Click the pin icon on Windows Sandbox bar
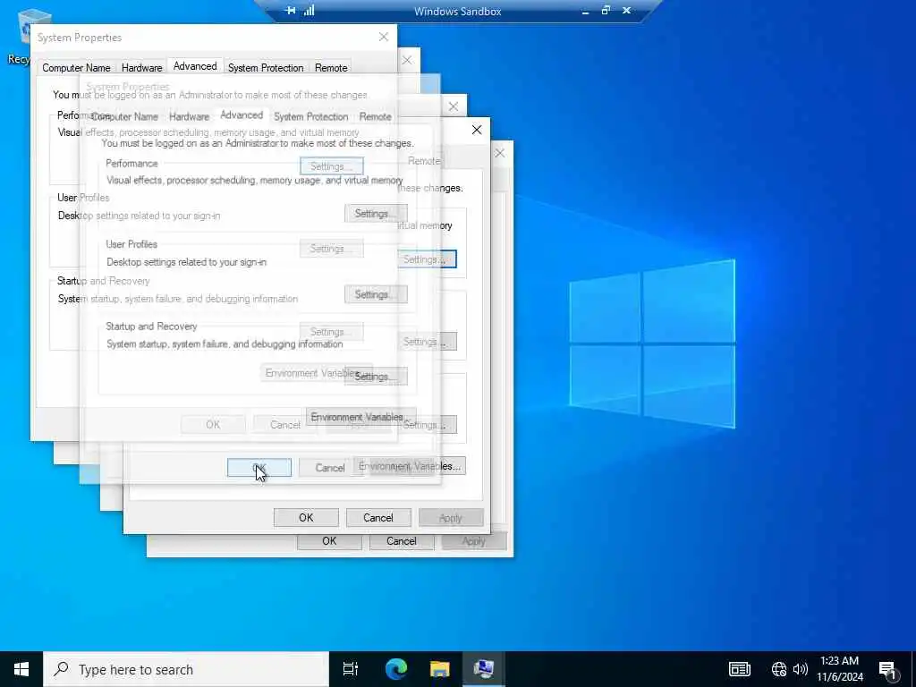The height and width of the screenshot is (687, 916). pyautogui.click(x=291, y=11)
